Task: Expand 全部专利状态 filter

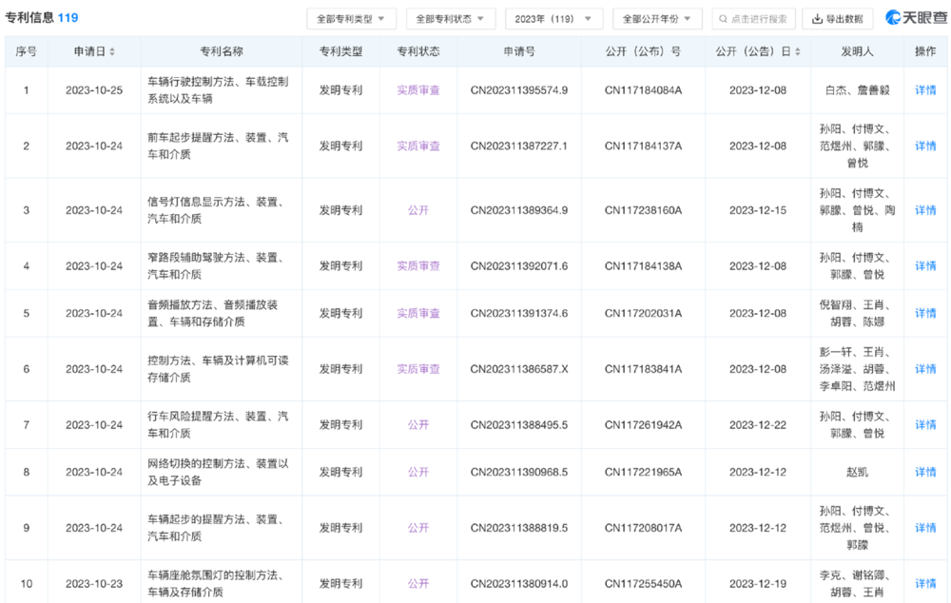Action: [x=451, y=19]
